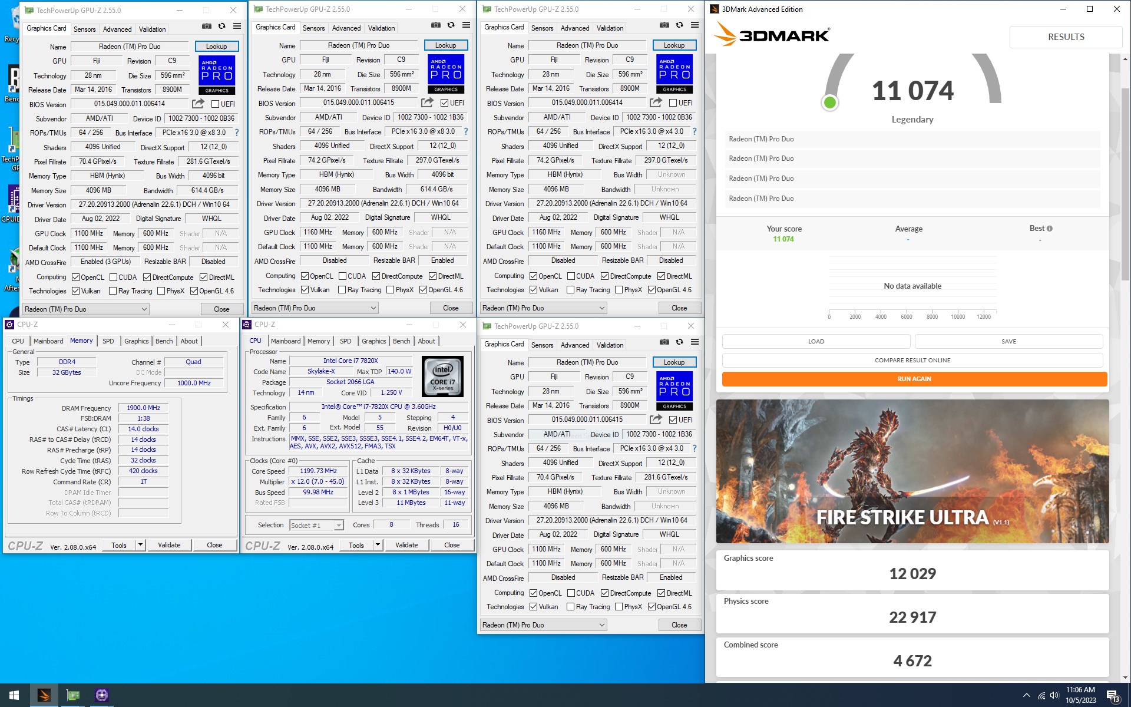This screenshot has height=707, width=1131.
Task: Click the screenshot camera icon in top-left GPU-Z window
Action: pyautogui.click(x=207, y=27)
